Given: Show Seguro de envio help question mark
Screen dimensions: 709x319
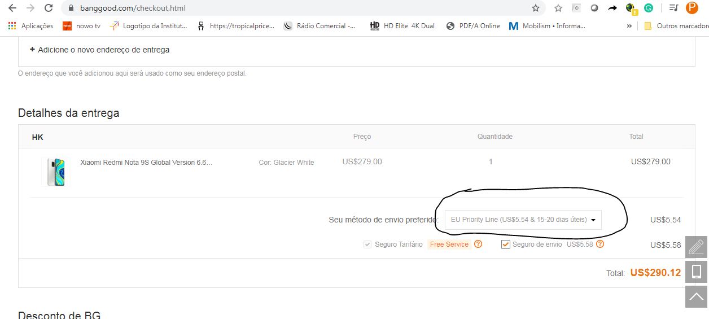Looking at the screenshot, I should (600, 244).
